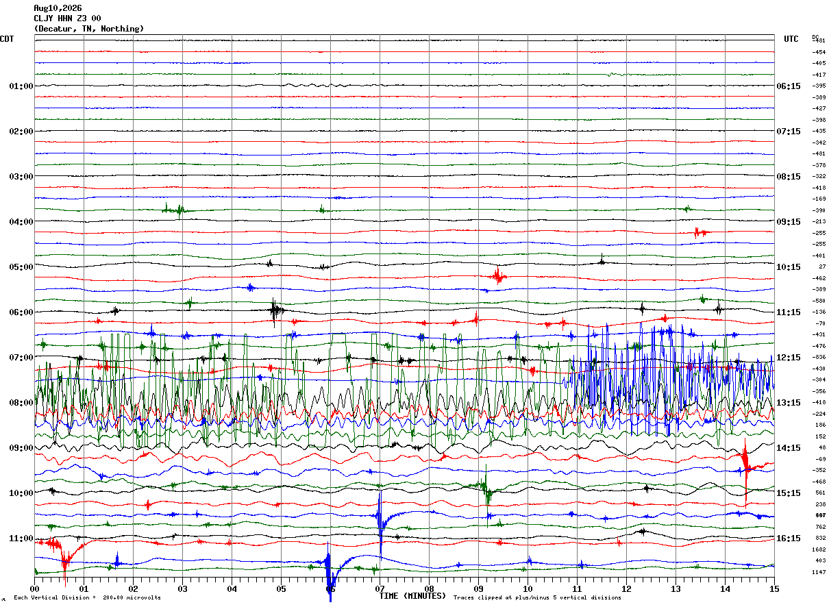Screen dimensions: 829x607
Task: Click the vertical division microvolts note
Action: point(87,598)
